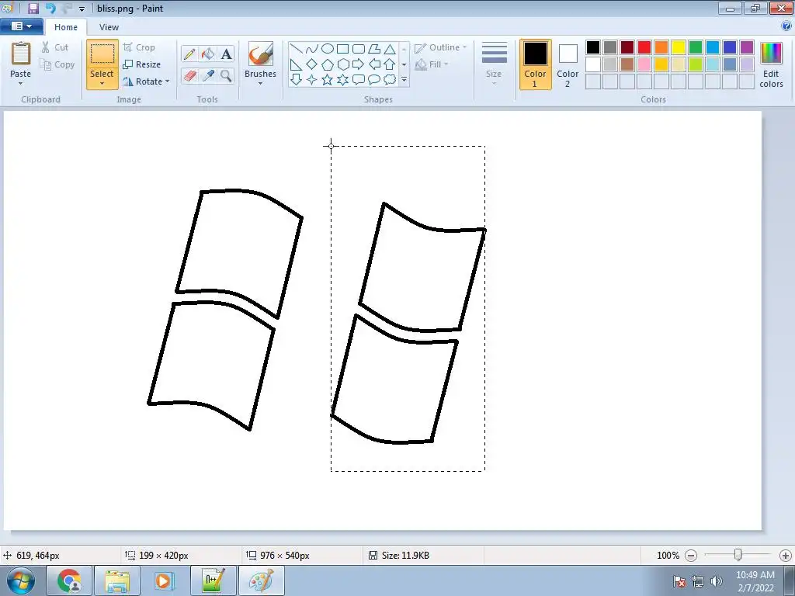Image resolution: width=795 pixels, height=596 pixels.
Task: Open the Paint Help icon
Action: 786,26
